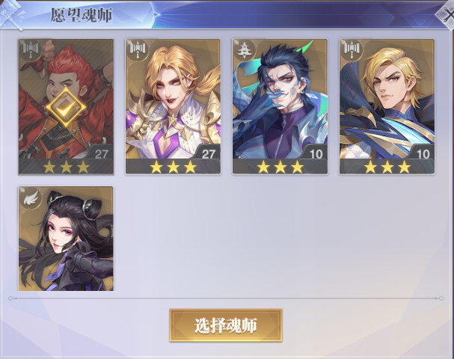Close the 愿望魂师 dialog
Viewport: 454px width, 359px height.
click(x=446, y=15)
